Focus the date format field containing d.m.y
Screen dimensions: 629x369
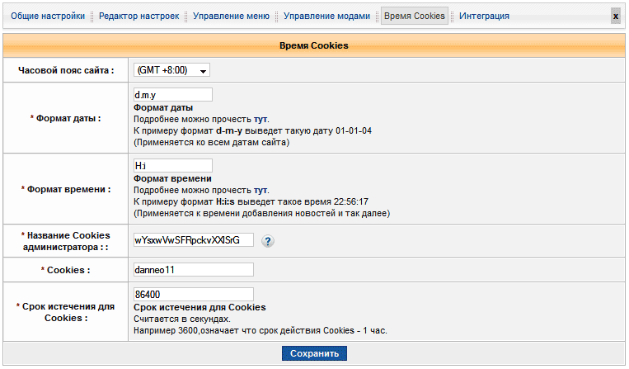(x=172, y=95)
